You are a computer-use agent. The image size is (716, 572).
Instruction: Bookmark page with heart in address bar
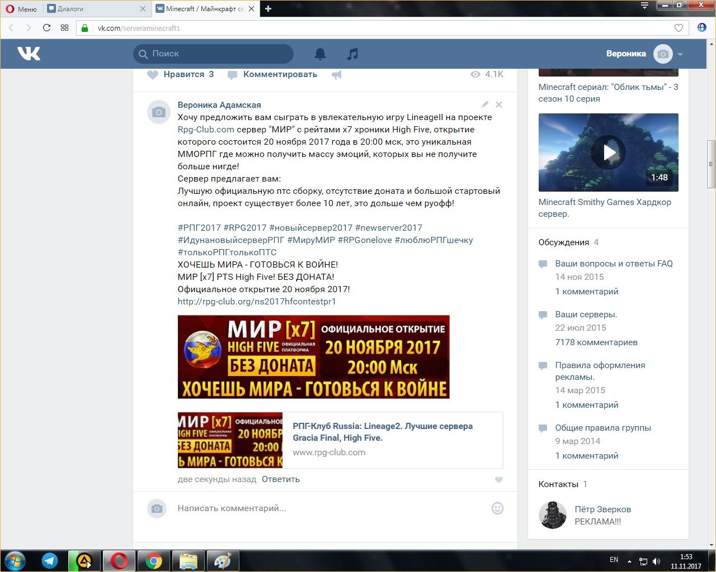(679, 28)
